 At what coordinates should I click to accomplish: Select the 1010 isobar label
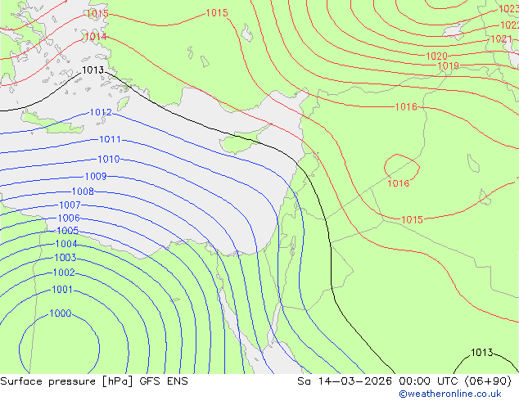pos(109,159)
